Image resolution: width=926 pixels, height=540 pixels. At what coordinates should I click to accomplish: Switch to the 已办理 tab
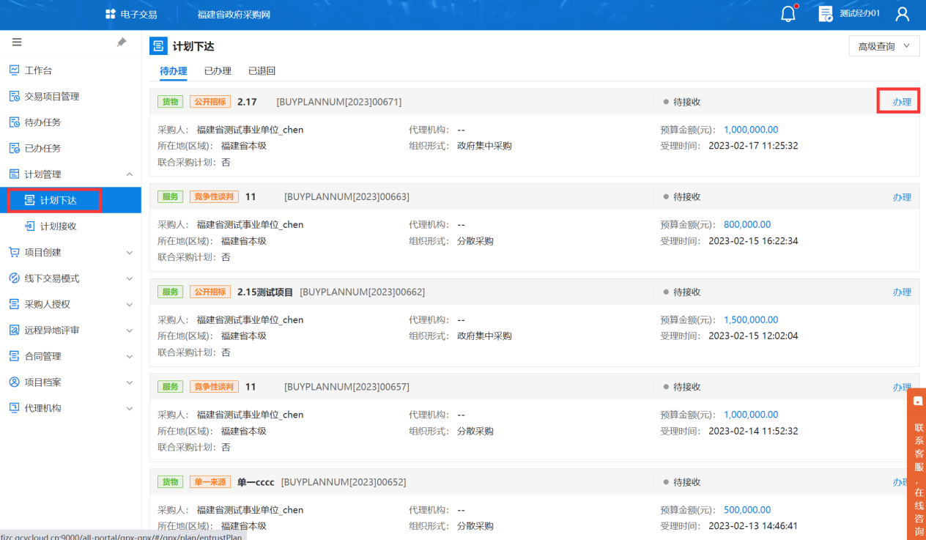(218, 71)
